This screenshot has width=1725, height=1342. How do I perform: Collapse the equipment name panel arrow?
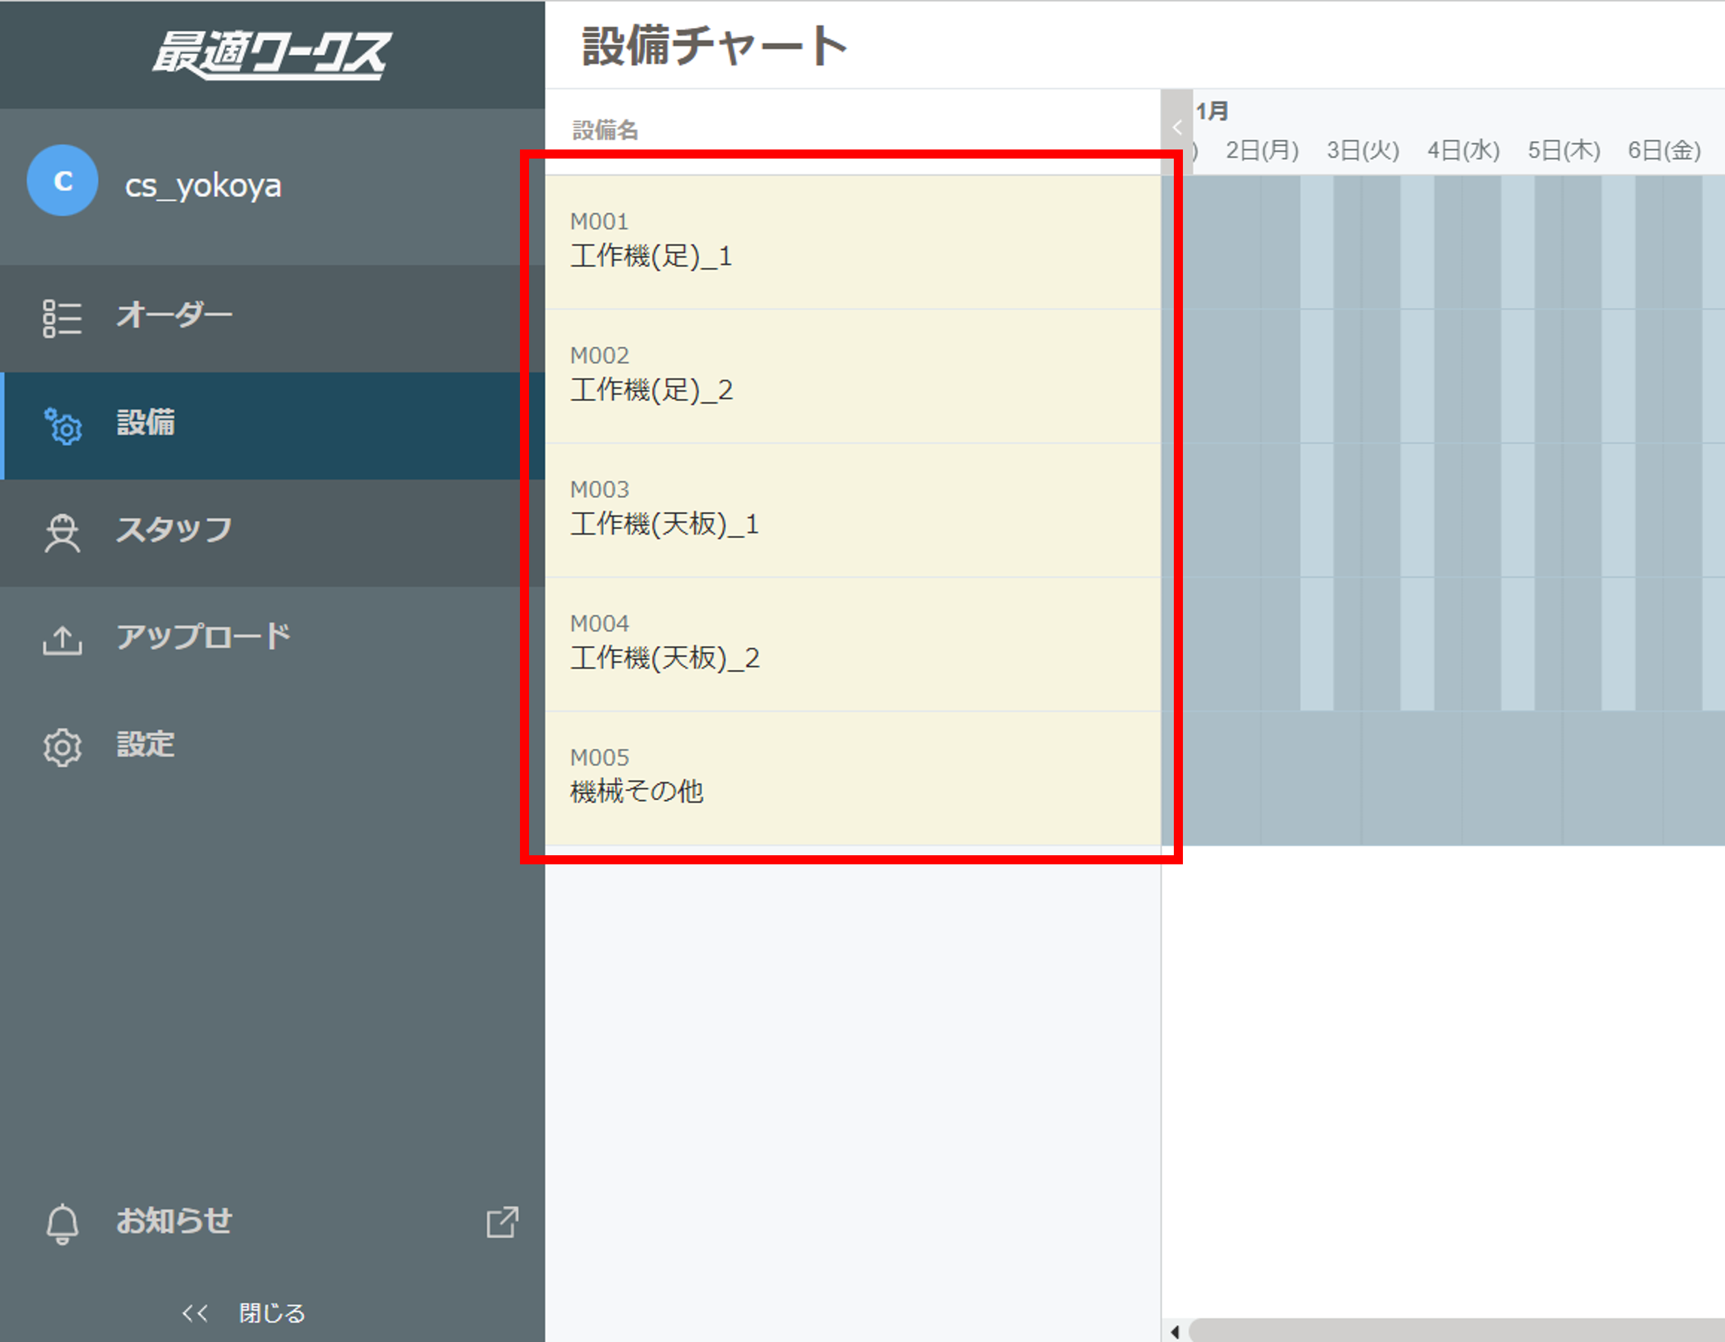pyautogui.click(x=1176, y=127)
